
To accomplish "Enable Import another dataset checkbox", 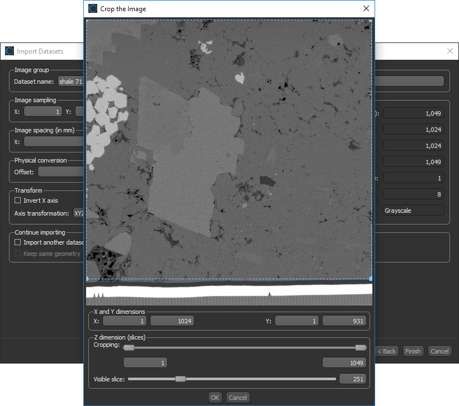I will [18, 242].
